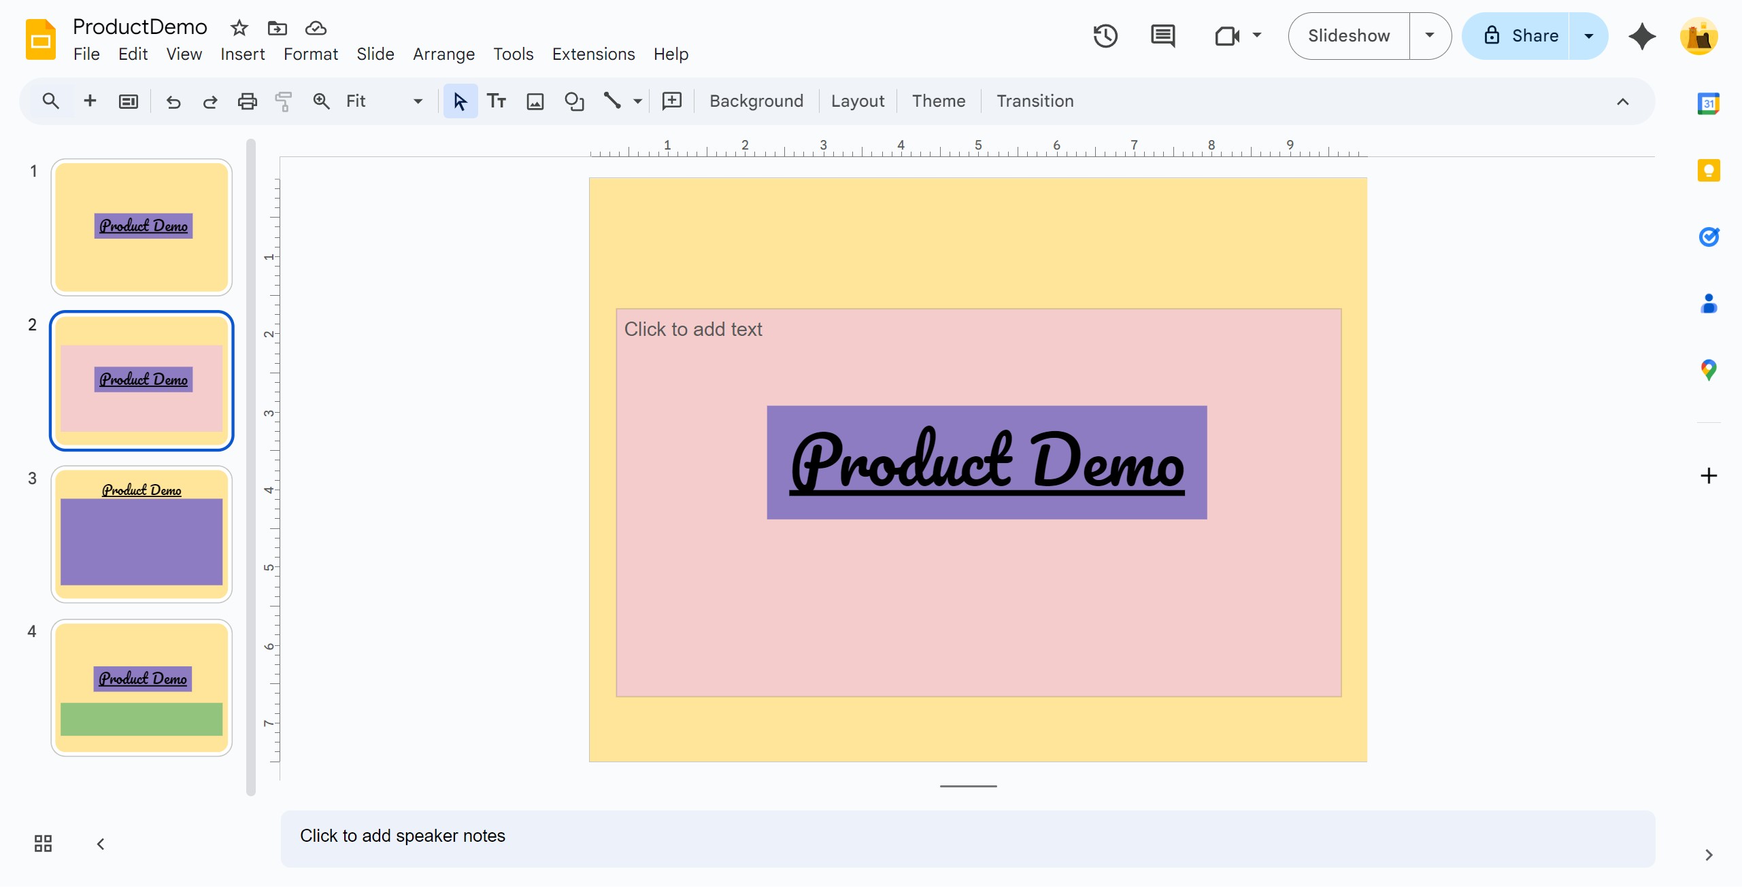This screenshot has height=888, width=1742.
Task: Search the menus magnifier icon
Action: tap(50, 101)
